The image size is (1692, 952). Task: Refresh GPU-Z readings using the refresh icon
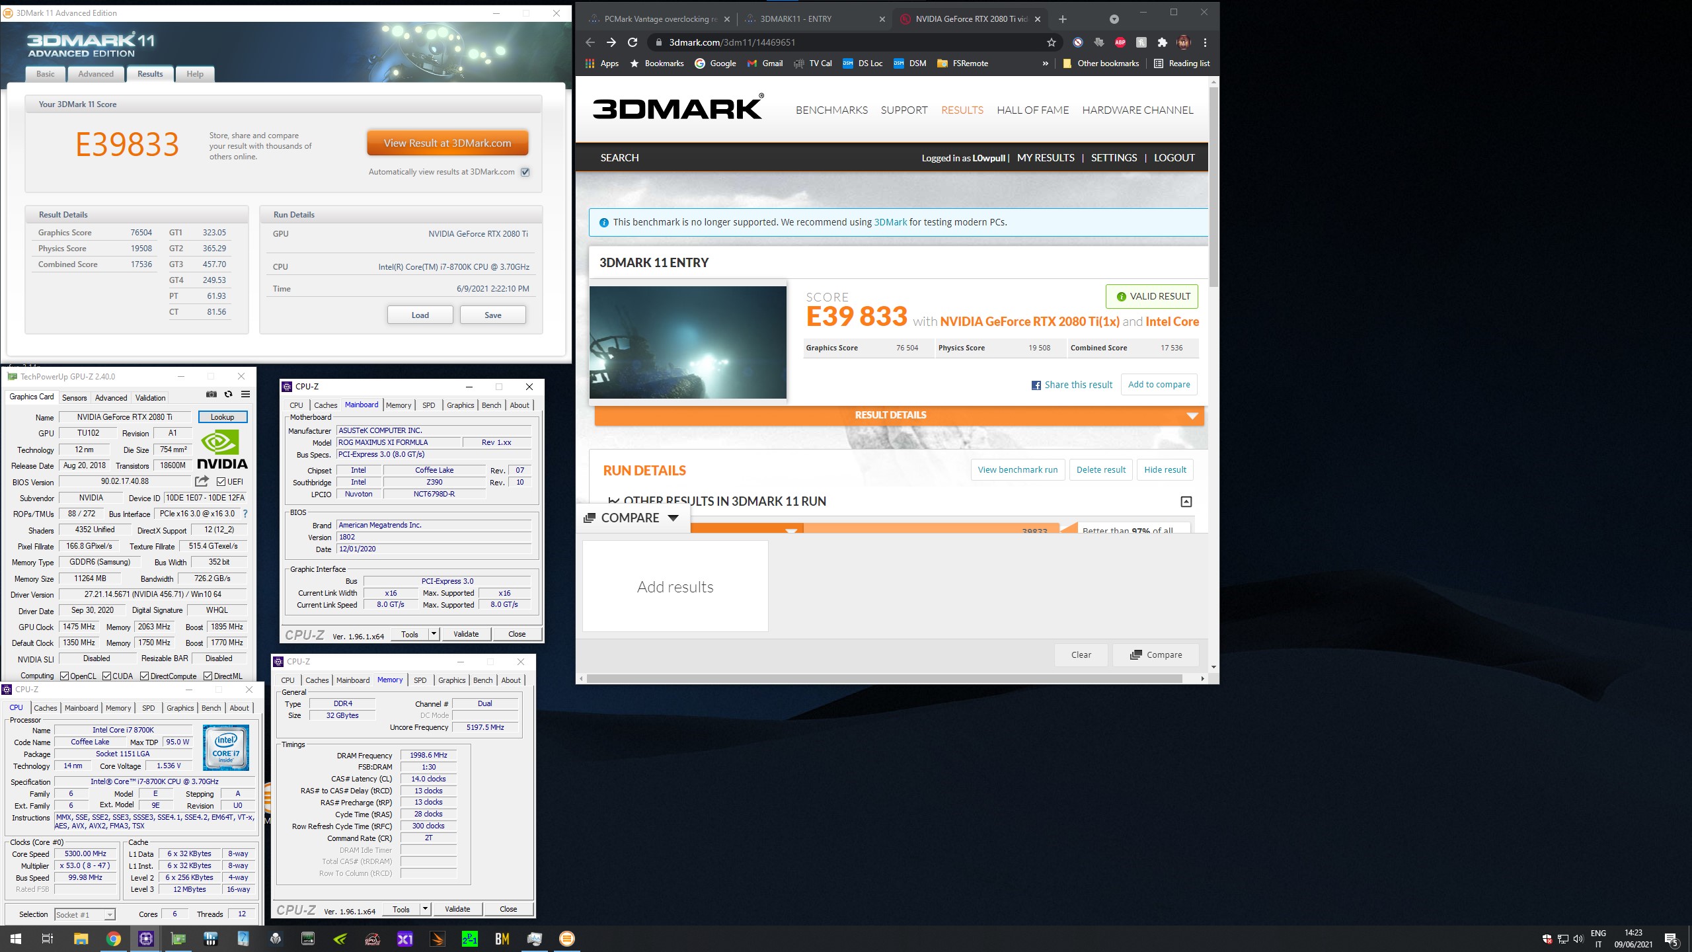coord(229,394)
